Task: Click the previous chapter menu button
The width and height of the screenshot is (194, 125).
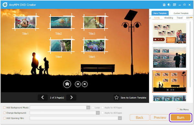Action: [78, 84]
